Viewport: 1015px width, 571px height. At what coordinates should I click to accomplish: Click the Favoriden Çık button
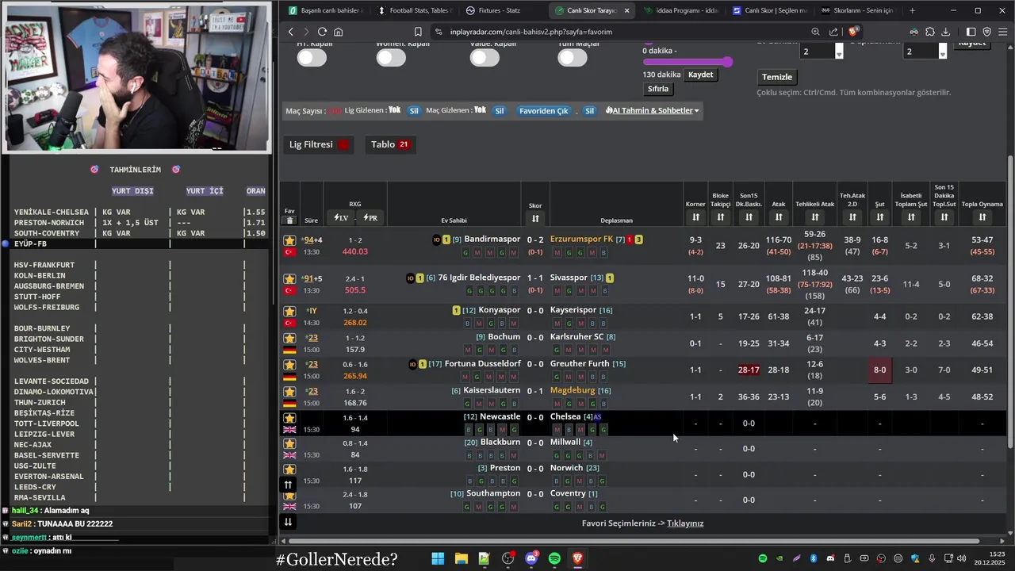click(x=544, y=111)
